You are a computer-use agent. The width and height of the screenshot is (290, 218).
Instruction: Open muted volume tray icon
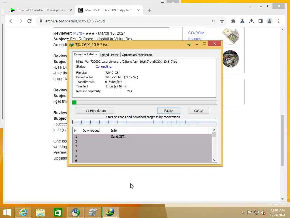263,213
